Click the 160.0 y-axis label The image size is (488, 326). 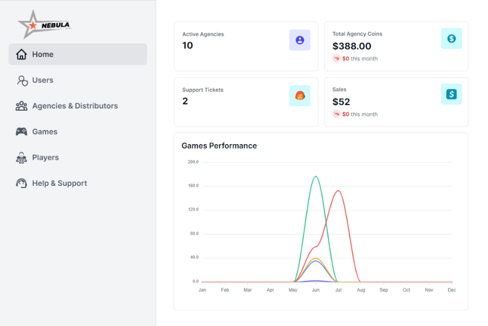click(x=193, y=185)
